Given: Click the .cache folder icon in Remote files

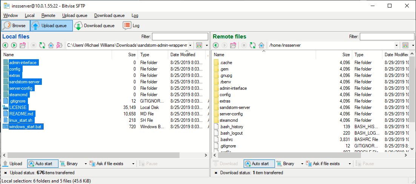Looking at the screenshot, I should coord(216,63).
